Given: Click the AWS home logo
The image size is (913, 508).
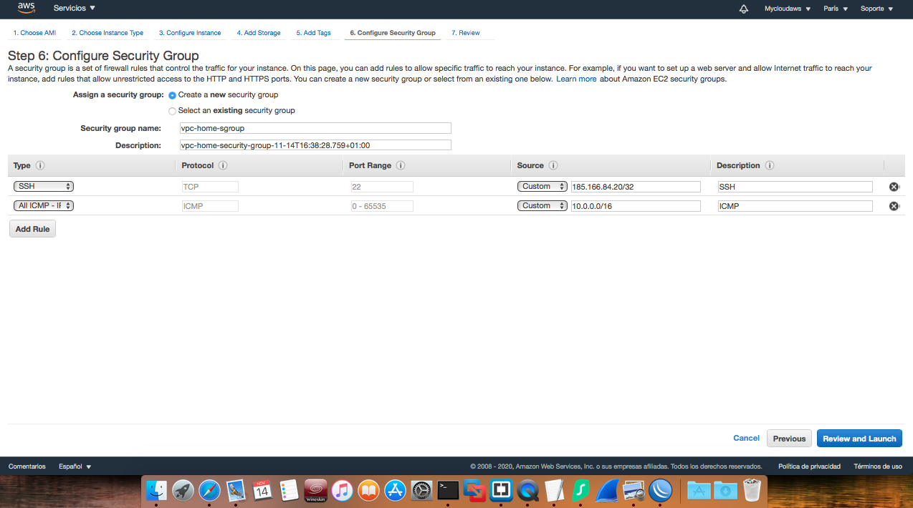Looking at the screenshot, I should (x=26, y=9).
